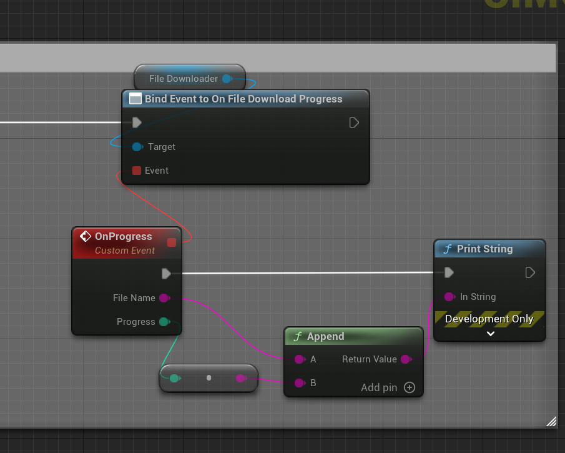Click the Append node A input pin
565x453 pixels.
(x=300, y=359)
